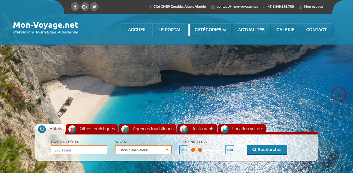Image resolution: width=353 pixels, height=173 pixels.
Task: Click the price range slider track
Action: [208, 150]
